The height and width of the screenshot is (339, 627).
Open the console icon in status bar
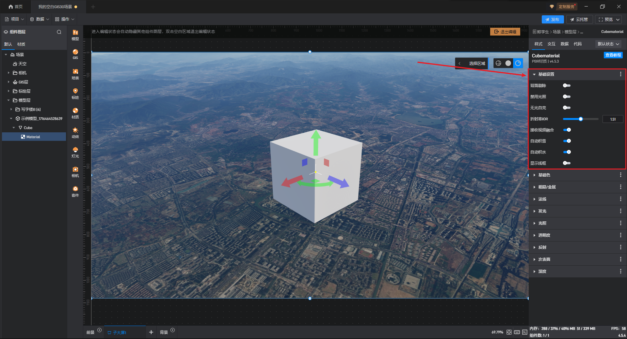pos(525,332)
